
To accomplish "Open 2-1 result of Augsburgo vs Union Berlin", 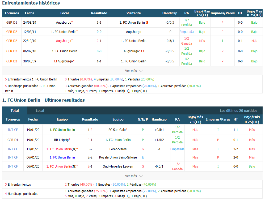I will (x=99, y=41).
